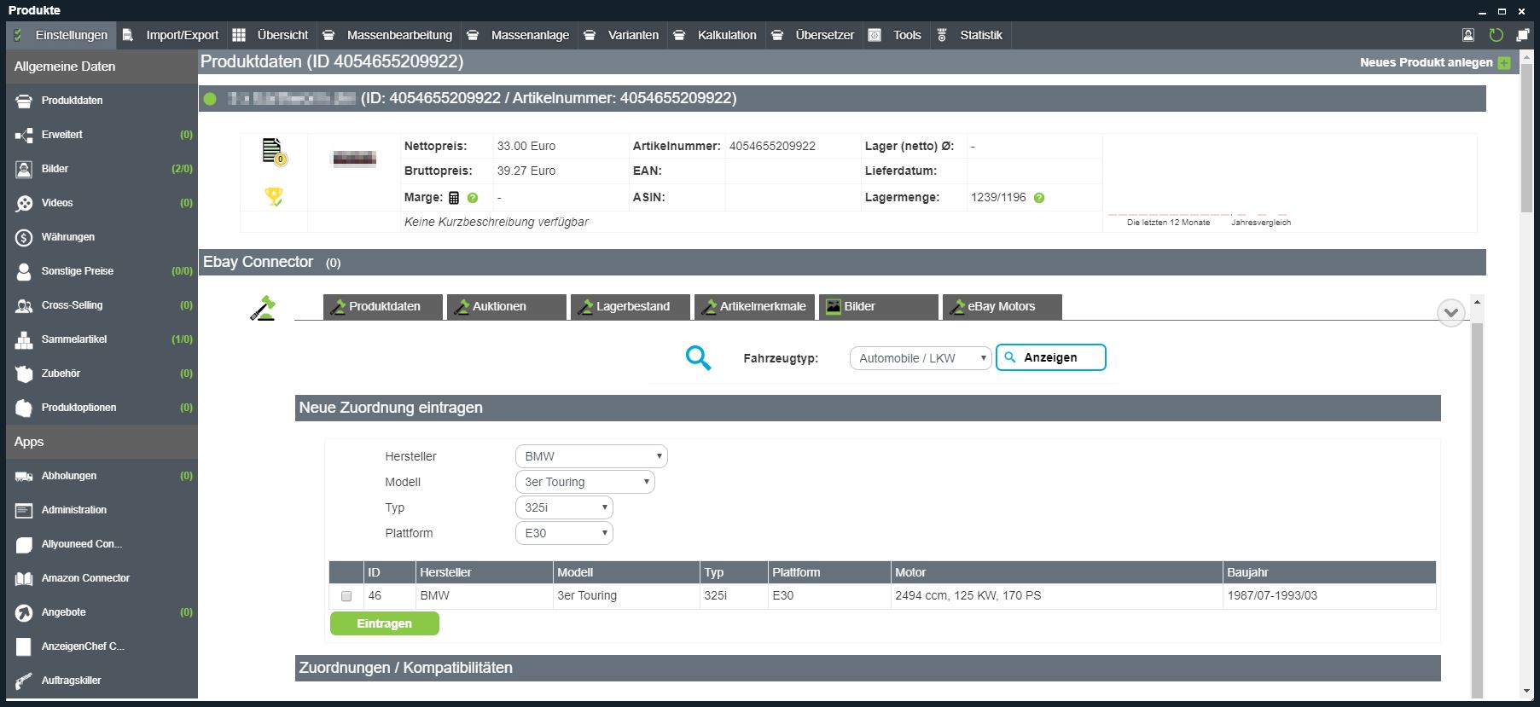Screen dimensions: 1540x707
Task: Click the green refresh icon in top bar
Action: tap(1496, 35)
